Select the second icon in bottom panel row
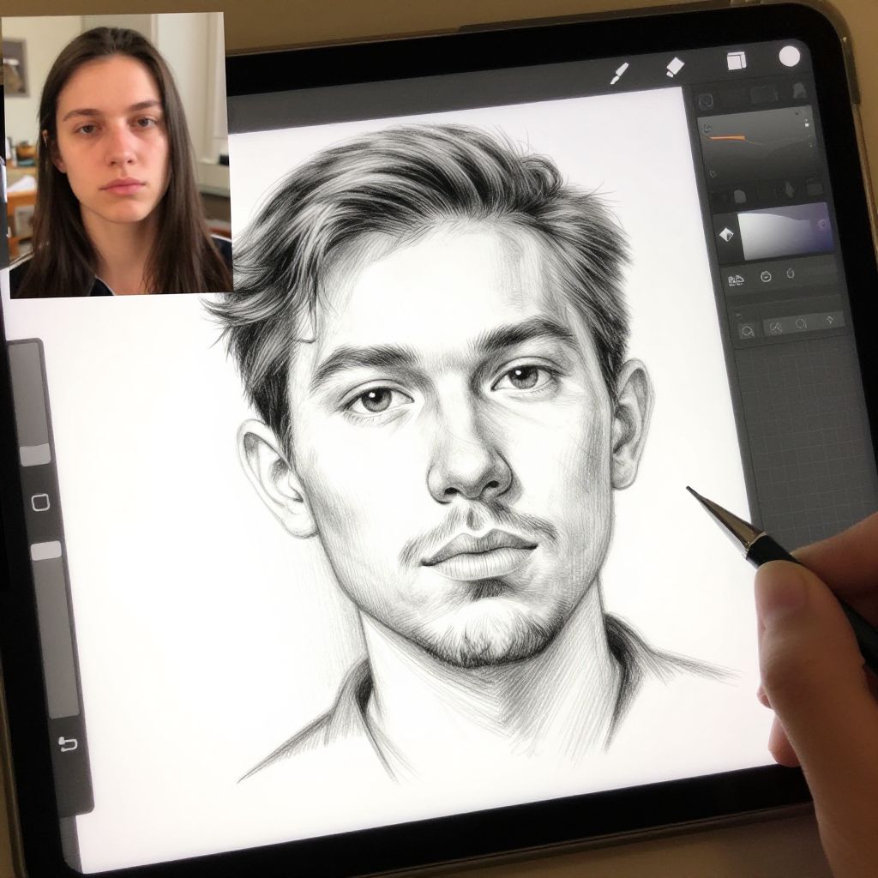This screenshot has height=878, width=878. click(774, 327)
